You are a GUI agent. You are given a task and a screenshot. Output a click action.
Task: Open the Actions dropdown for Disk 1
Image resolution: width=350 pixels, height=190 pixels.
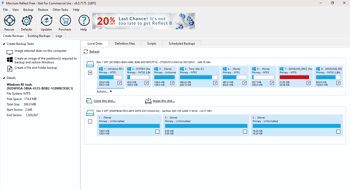pos(104,91)
